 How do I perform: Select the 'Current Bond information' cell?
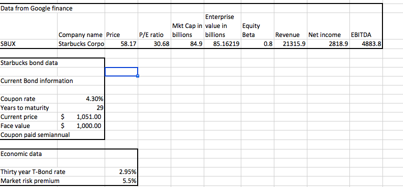(x=37, y=81)
